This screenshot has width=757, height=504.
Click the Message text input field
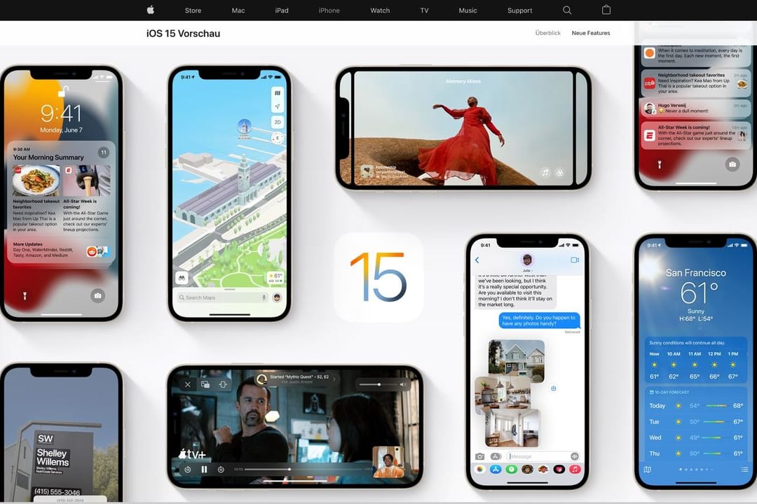543,456
